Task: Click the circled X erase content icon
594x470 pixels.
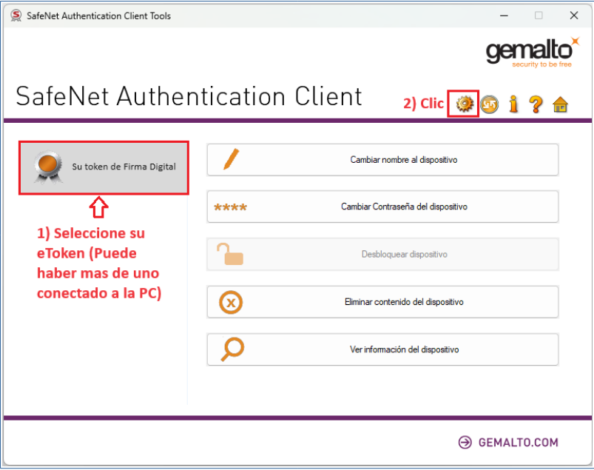Action: [231, 302]
